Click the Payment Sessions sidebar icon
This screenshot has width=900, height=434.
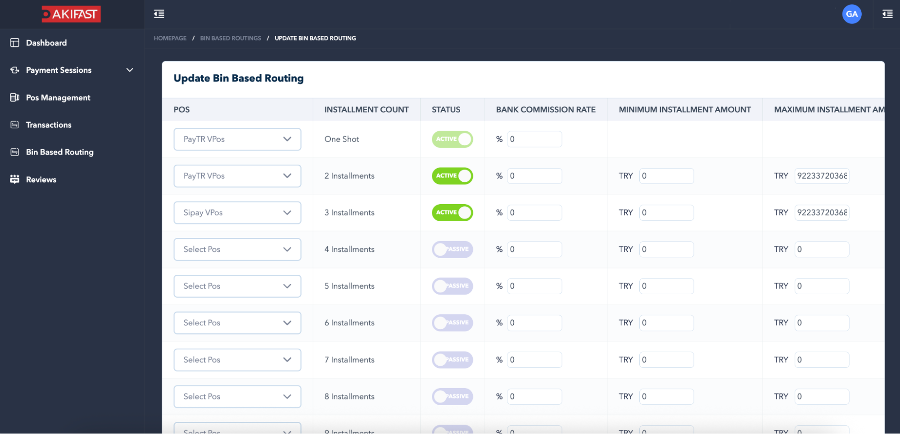(15, 70)
